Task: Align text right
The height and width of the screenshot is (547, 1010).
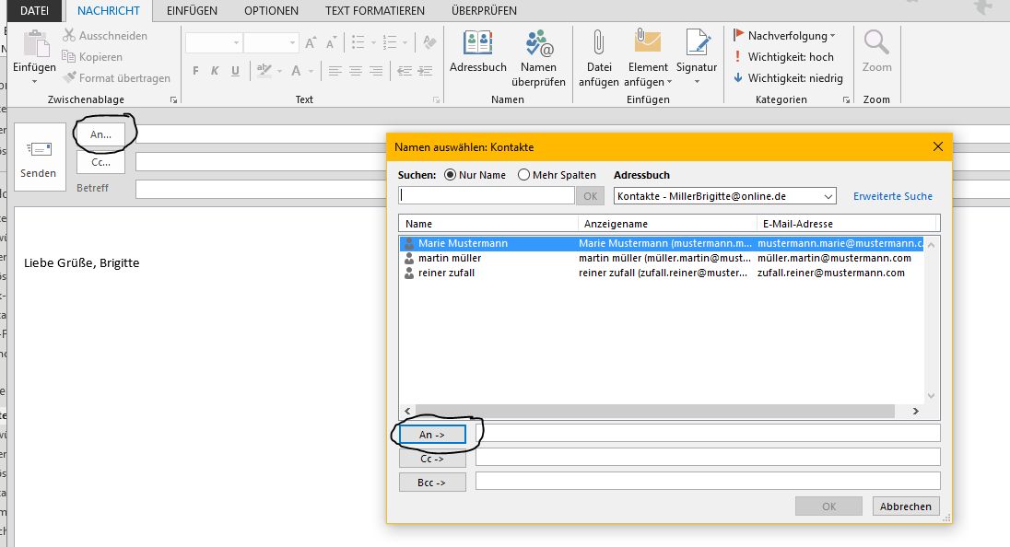Action: pyautogui.click(x=376, y=71)
